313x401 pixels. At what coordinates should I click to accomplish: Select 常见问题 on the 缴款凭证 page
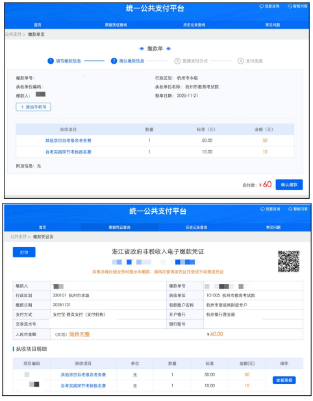pyautogui.click(x=273, y=227)
